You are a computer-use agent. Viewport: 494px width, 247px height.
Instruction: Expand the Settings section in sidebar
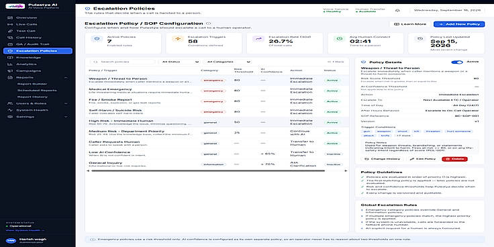point(66,117)
